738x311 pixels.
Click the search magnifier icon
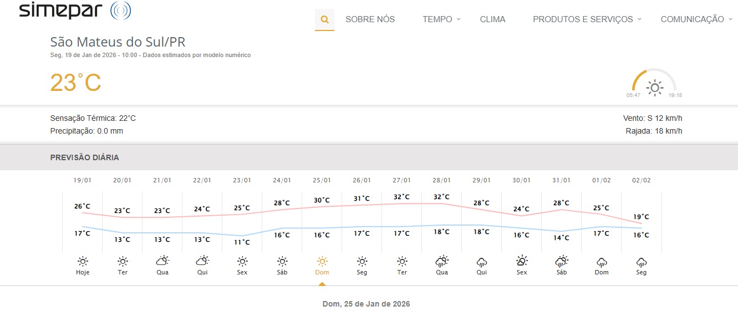point(324,19)
